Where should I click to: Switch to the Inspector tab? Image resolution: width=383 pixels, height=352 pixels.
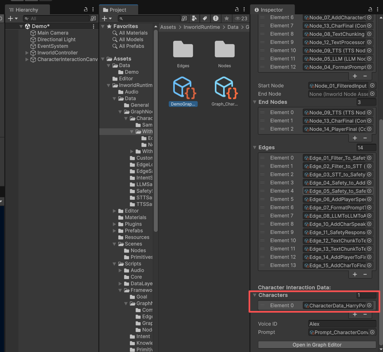pos(272,10)
